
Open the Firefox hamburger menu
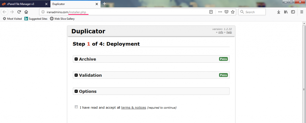(x=302, y=12)
